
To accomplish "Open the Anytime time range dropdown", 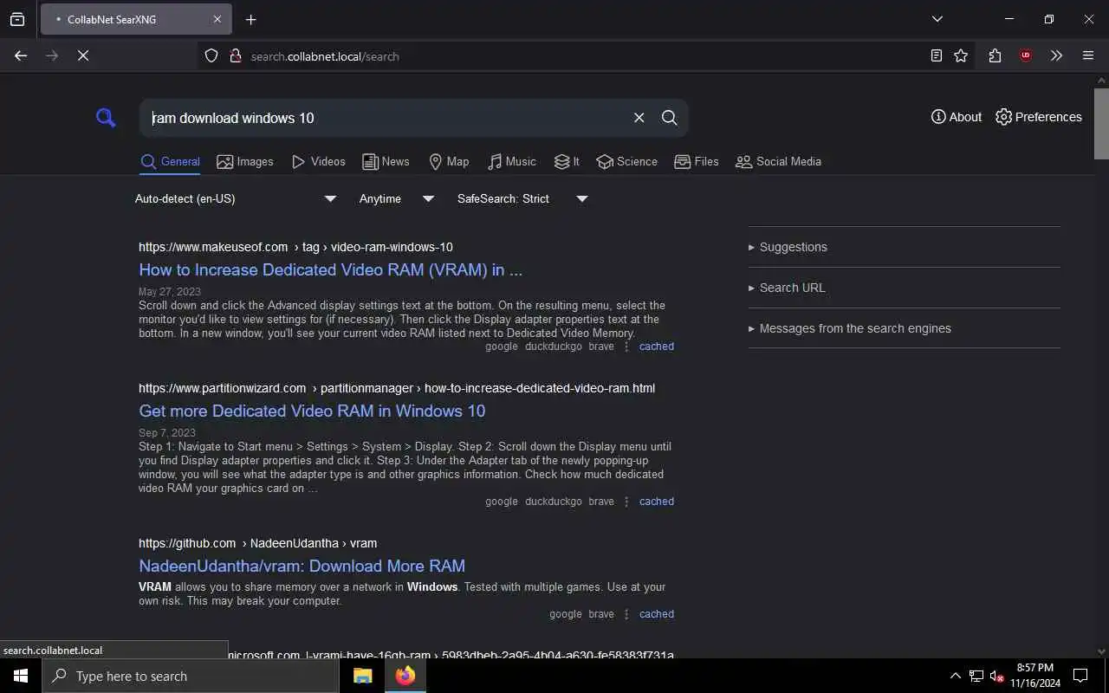I will [x=397, y=198].
